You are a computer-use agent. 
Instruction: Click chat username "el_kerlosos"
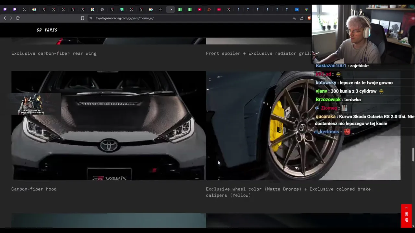click(326, 132)
